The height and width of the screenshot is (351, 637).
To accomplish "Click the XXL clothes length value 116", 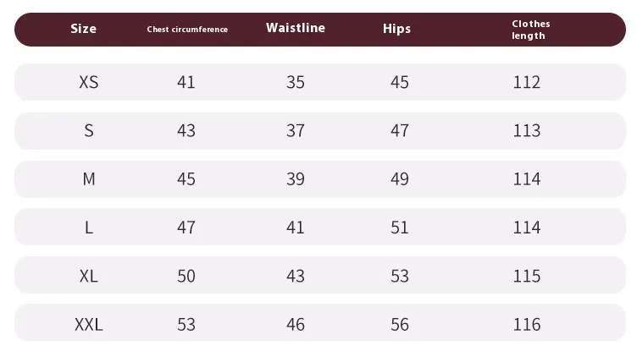I will (x=526, y=325).
